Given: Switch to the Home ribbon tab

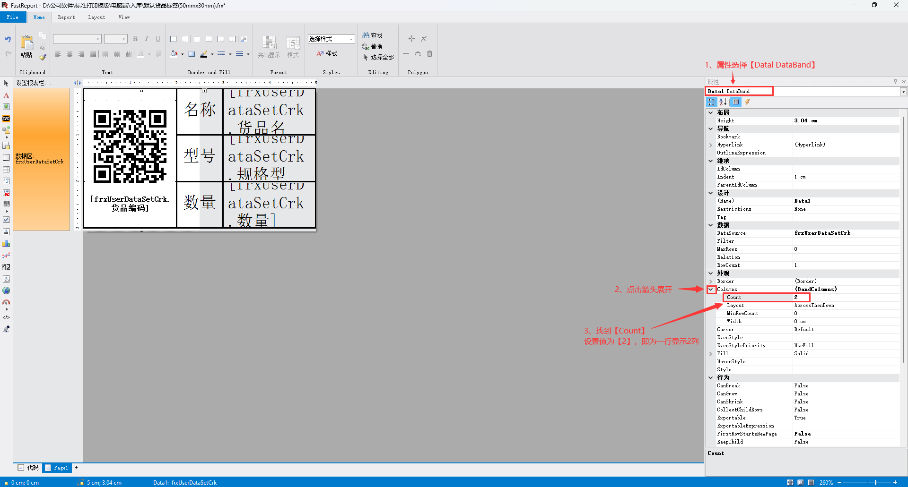Looking at the screenshot, I should coord(39,17).
